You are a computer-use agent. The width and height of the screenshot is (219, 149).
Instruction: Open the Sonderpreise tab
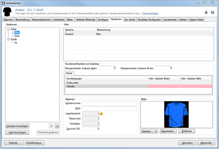pos(170,20)
